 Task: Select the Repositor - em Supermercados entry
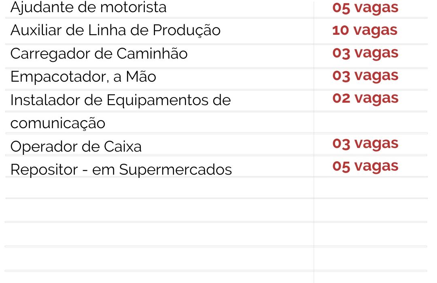(x=121, y=169)
